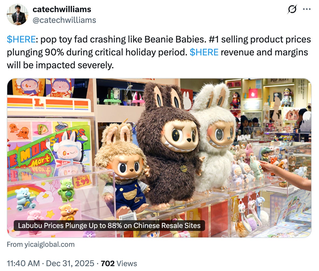The width and height of the screenshot is (319, 271).
Task: Click the 'From yicaiglobal.com' source link
Action: click(41, 244)
